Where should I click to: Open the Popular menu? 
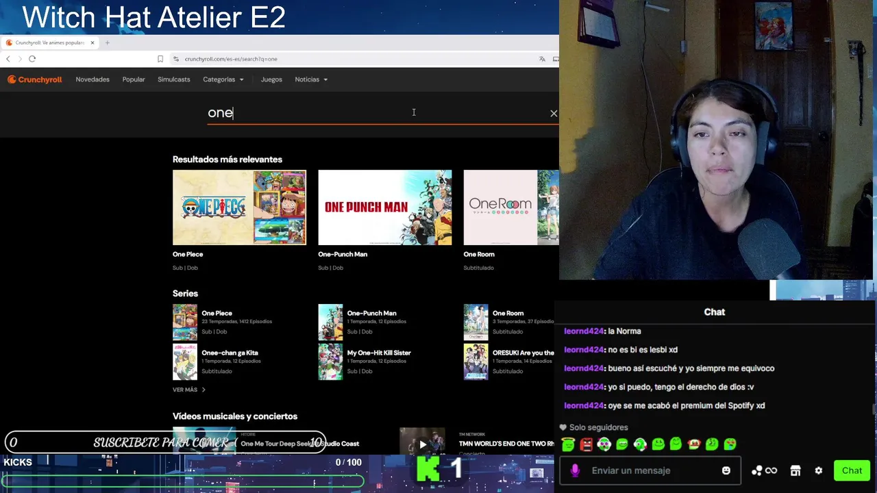[x=134, y=79]
